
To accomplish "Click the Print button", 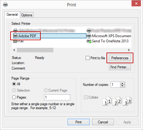I will click(78, 122).
